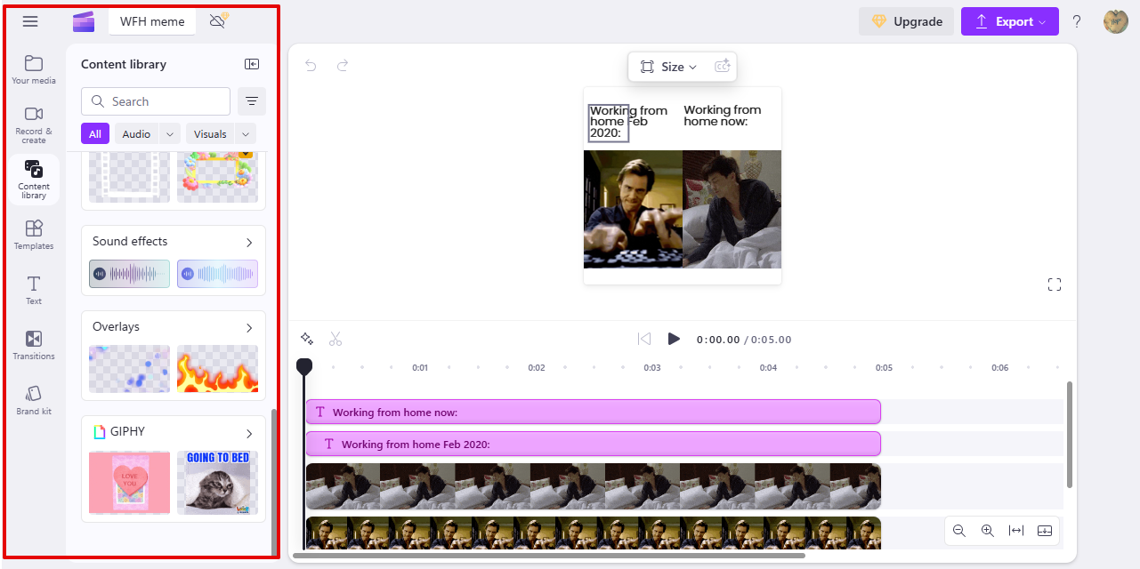The width and height of the screenshot is (1140, 569).
Task: Toggle the All filter chip
Action: 94,132
